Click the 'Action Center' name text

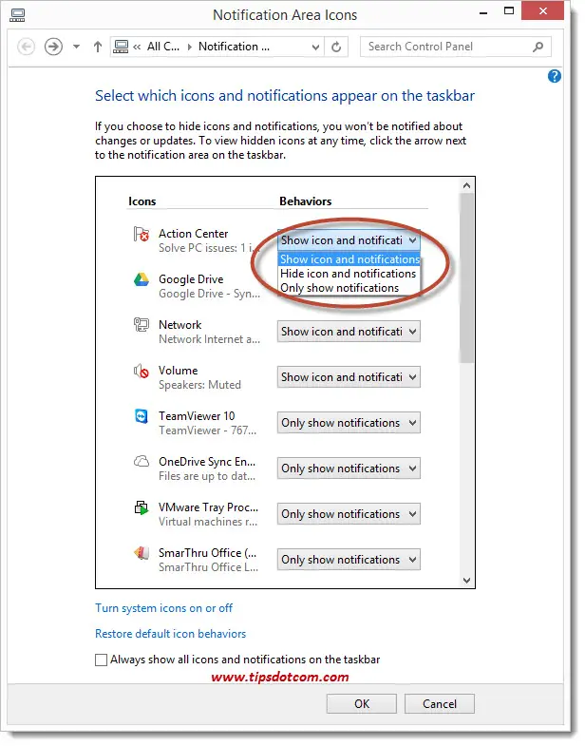tap(193, 234)
